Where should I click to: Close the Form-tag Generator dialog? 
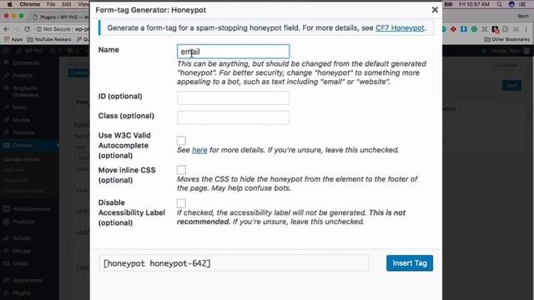[435, 10]
